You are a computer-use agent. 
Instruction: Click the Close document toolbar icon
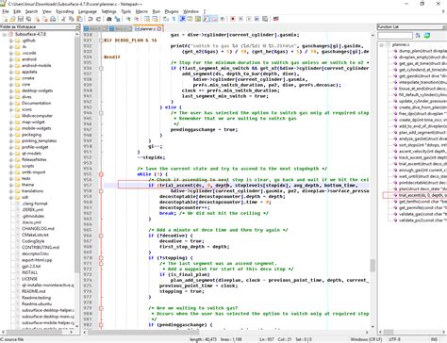click(x=37, y=19)
